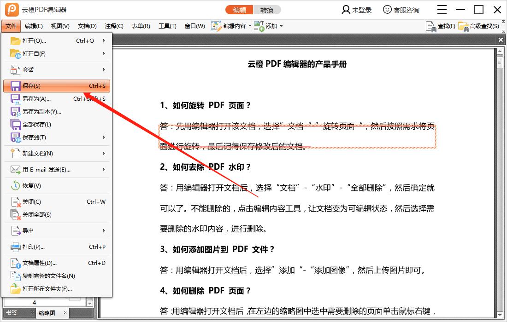This screenshot has width=507, height=322.
Task: Open the page number dropdown showing 4
Action: (x=89, y=303)
